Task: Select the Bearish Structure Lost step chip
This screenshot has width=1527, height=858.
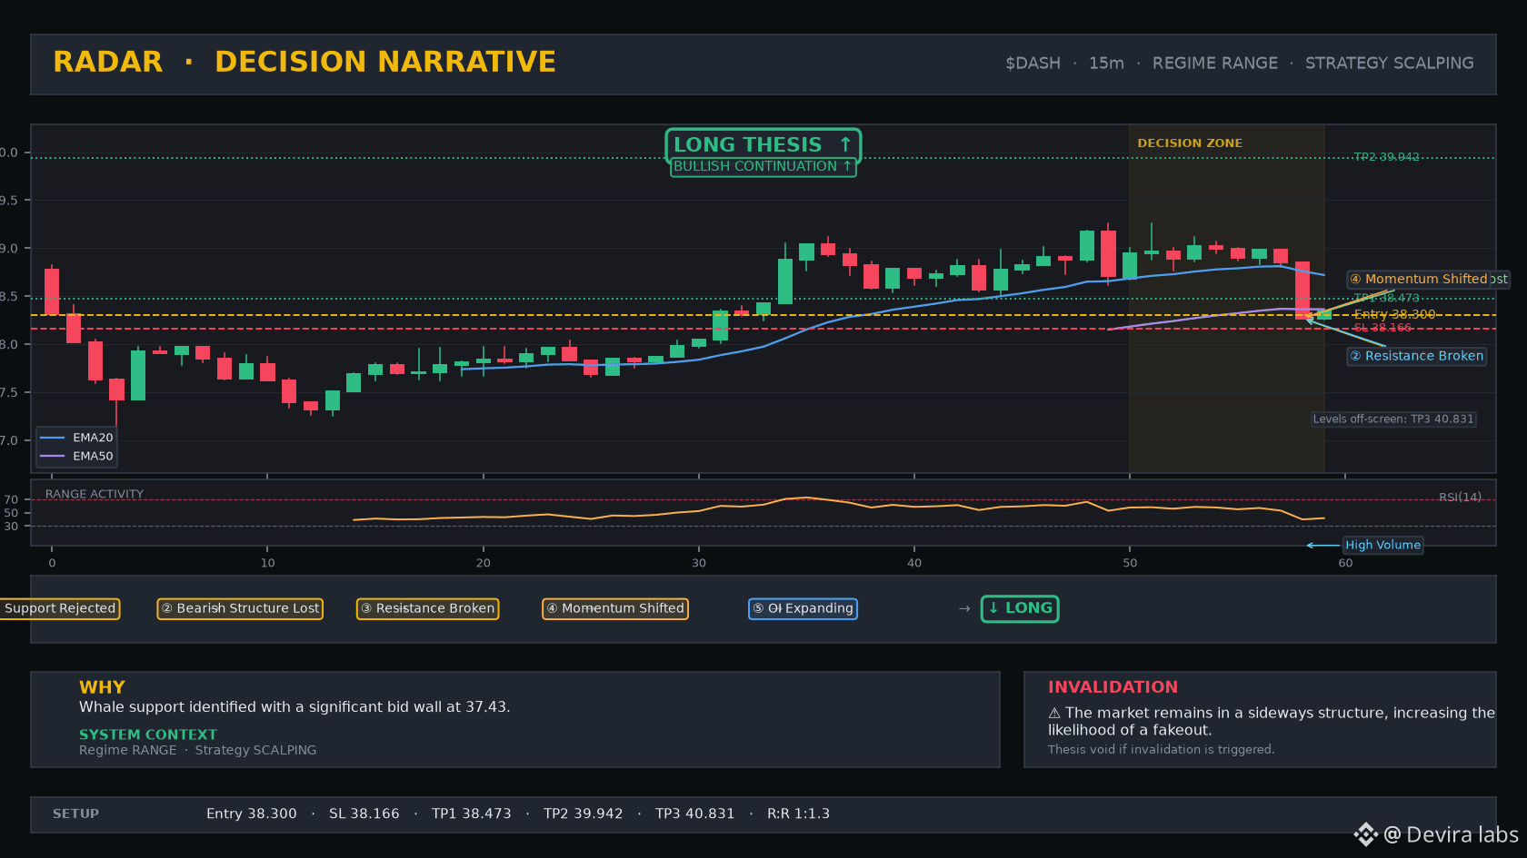Action: (240, 608)
